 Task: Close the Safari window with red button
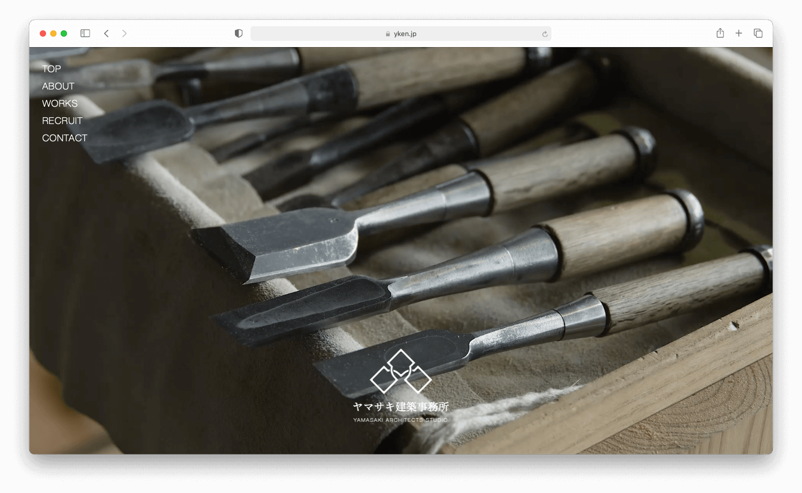[43, 33]
